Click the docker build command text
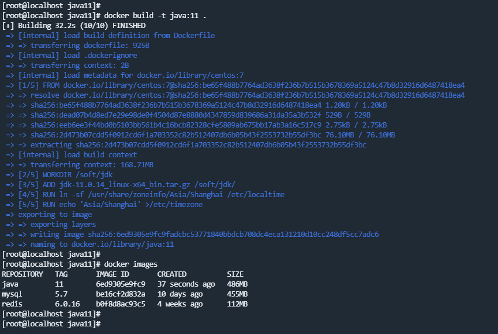 (x=155, y=16)
